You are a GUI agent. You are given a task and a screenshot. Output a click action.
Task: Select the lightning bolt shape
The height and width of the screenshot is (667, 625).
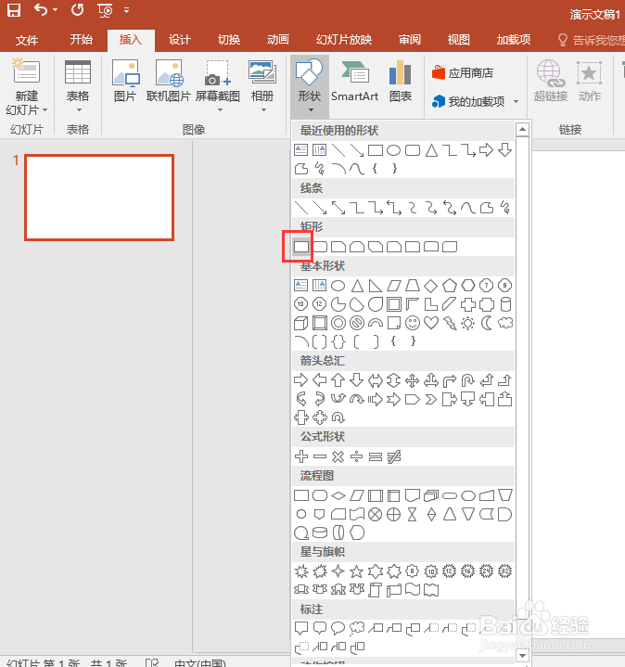[450, 323]
